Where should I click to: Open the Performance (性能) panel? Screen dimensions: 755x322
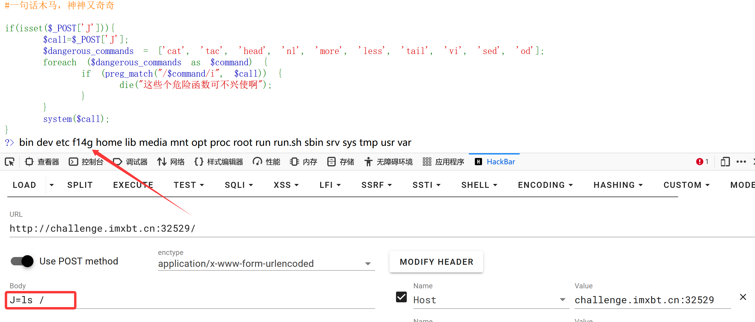pos(266,162)
